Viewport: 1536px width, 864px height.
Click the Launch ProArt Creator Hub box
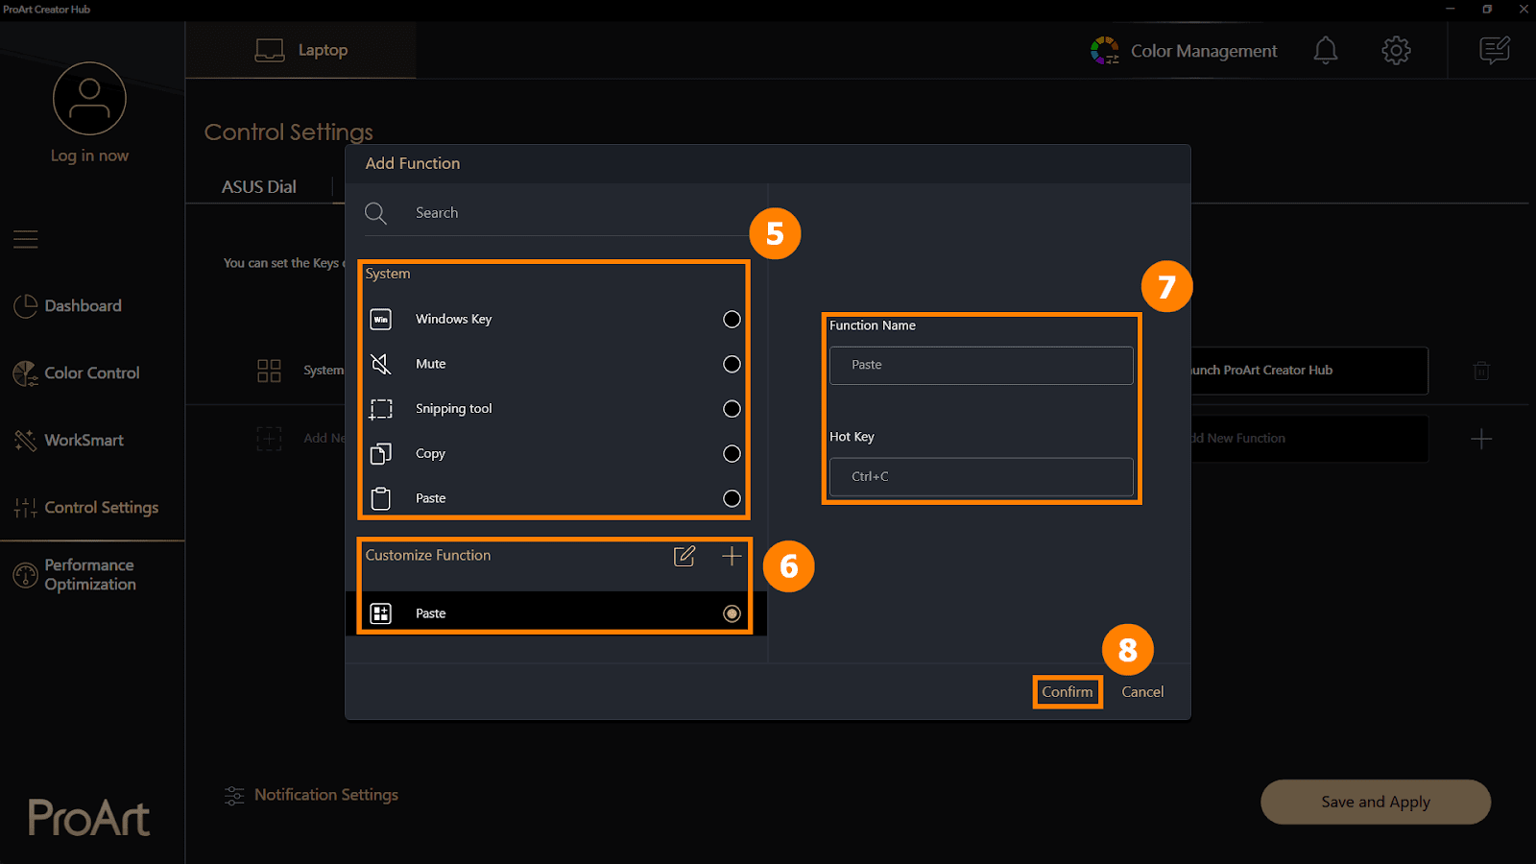coord(1309,371)
